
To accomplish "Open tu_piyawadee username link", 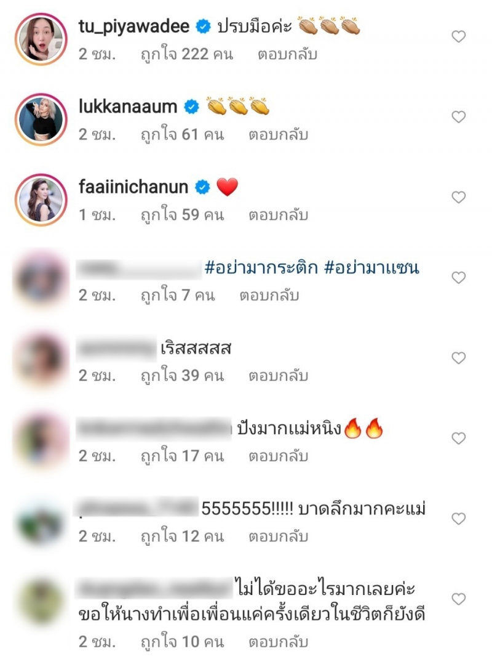I will click(x=134, y=26).
